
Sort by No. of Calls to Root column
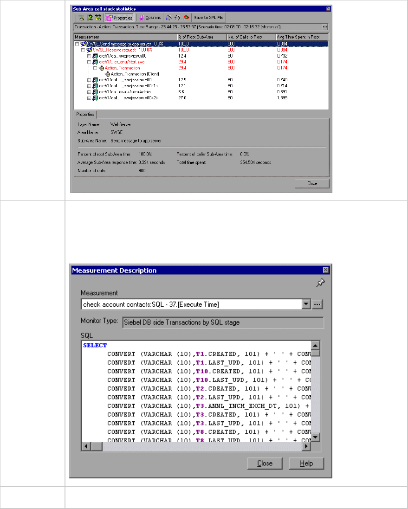point(251,37)
